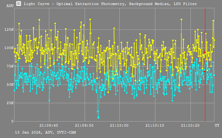This screenshot has width=222, height=138.
Task: Click the 21:10:20 time axis label
Action: tap(191, 126)
